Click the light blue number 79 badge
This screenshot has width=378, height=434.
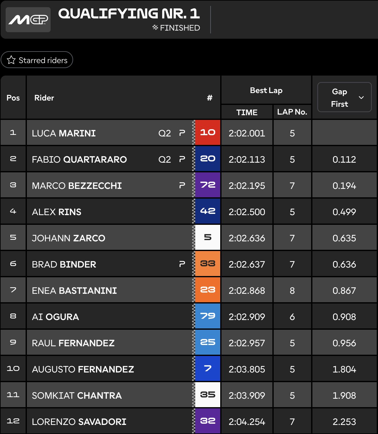(x=208, y=316)
